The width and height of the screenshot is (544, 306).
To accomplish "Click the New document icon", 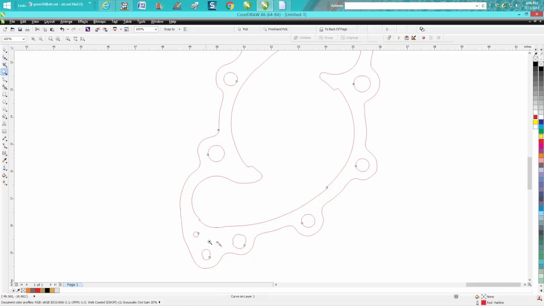I will [5, 29].
